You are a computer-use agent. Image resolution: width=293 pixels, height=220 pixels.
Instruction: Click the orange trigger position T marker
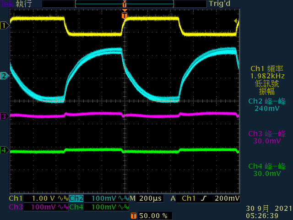click(125, 15)
